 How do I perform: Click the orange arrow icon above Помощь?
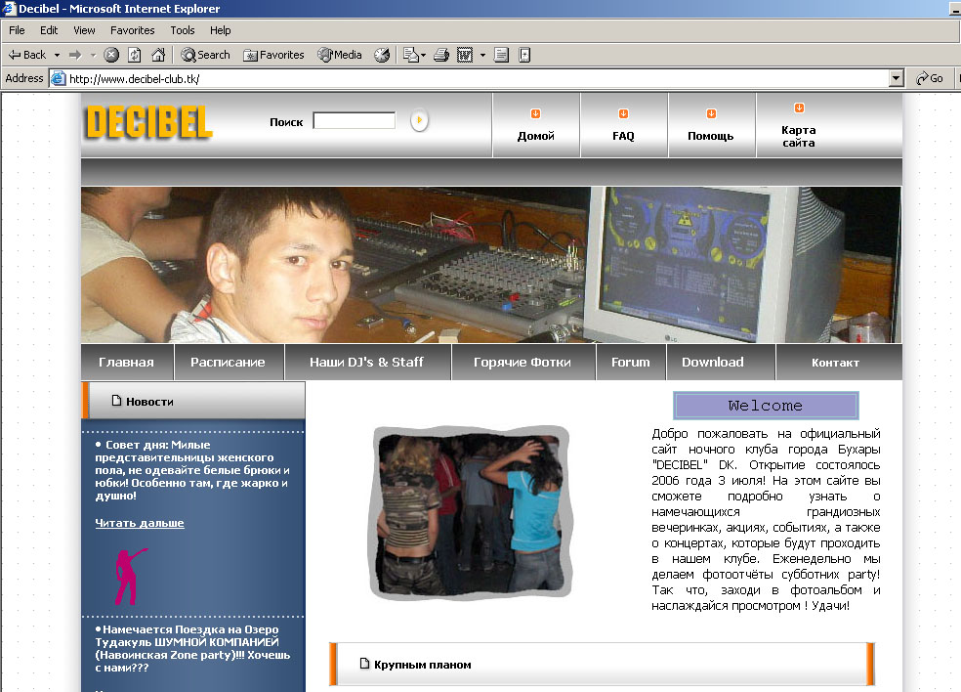tap(711, 113)
